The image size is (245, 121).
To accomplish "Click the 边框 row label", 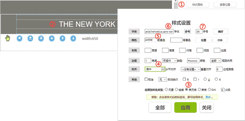I will pyautogui.click(x=134, y=60).
